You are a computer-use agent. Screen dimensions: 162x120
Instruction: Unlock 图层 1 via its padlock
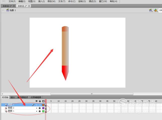pos(40,111)
